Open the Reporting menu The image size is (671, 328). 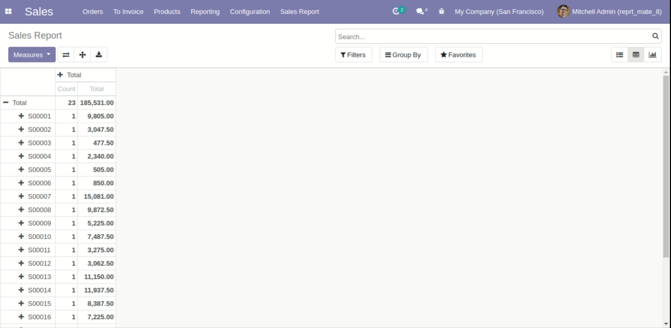click(205, 11)
